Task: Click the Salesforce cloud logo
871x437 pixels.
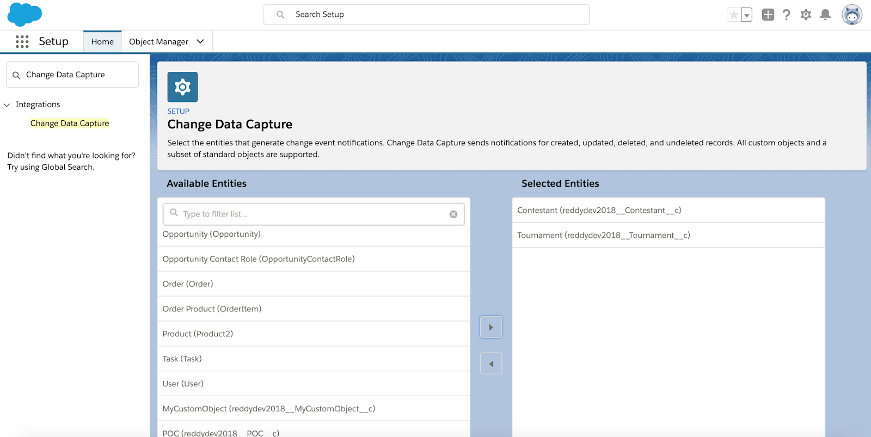Action: click(24, 14)
